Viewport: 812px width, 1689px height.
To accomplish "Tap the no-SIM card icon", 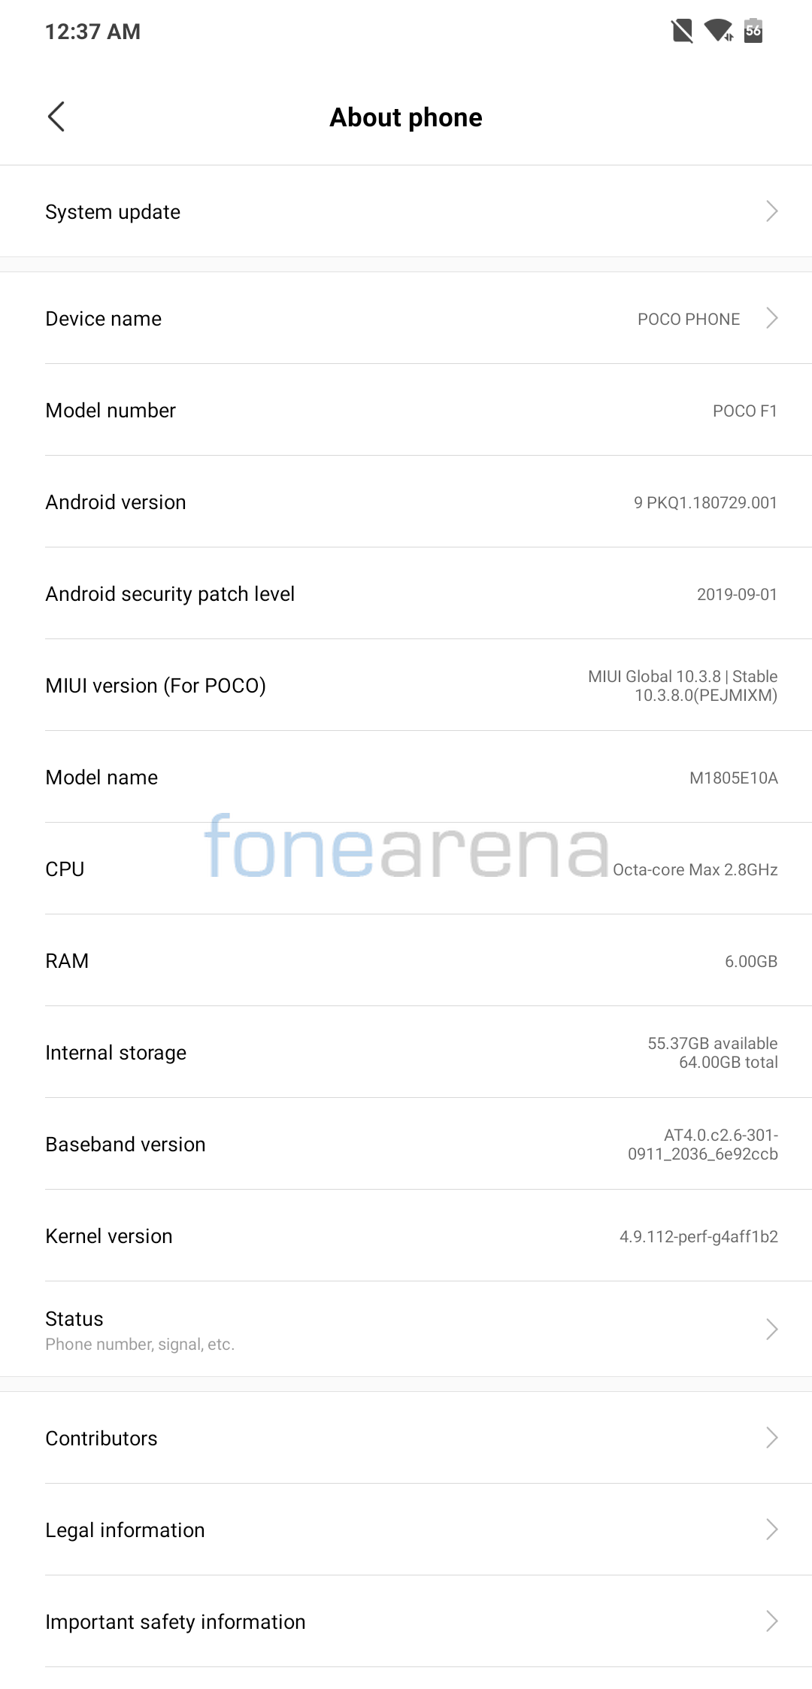I will point(682,31).
